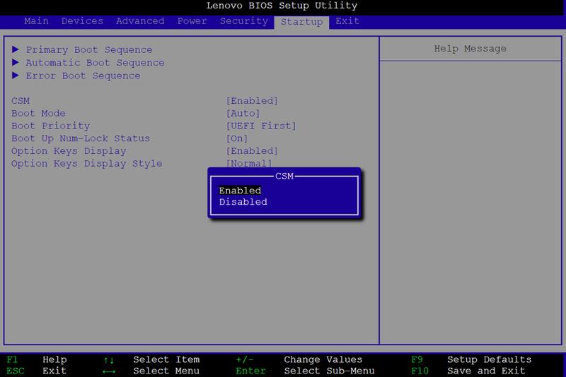Open Error Boot Sequence submenu
Image resolution: width=566 pixels, height=377 pixels.
tap(83, 76)
